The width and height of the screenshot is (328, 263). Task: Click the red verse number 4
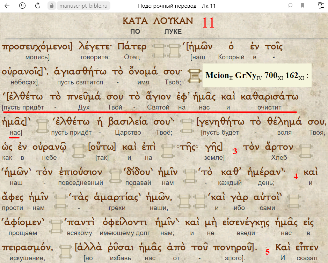(x=296, y=176)
